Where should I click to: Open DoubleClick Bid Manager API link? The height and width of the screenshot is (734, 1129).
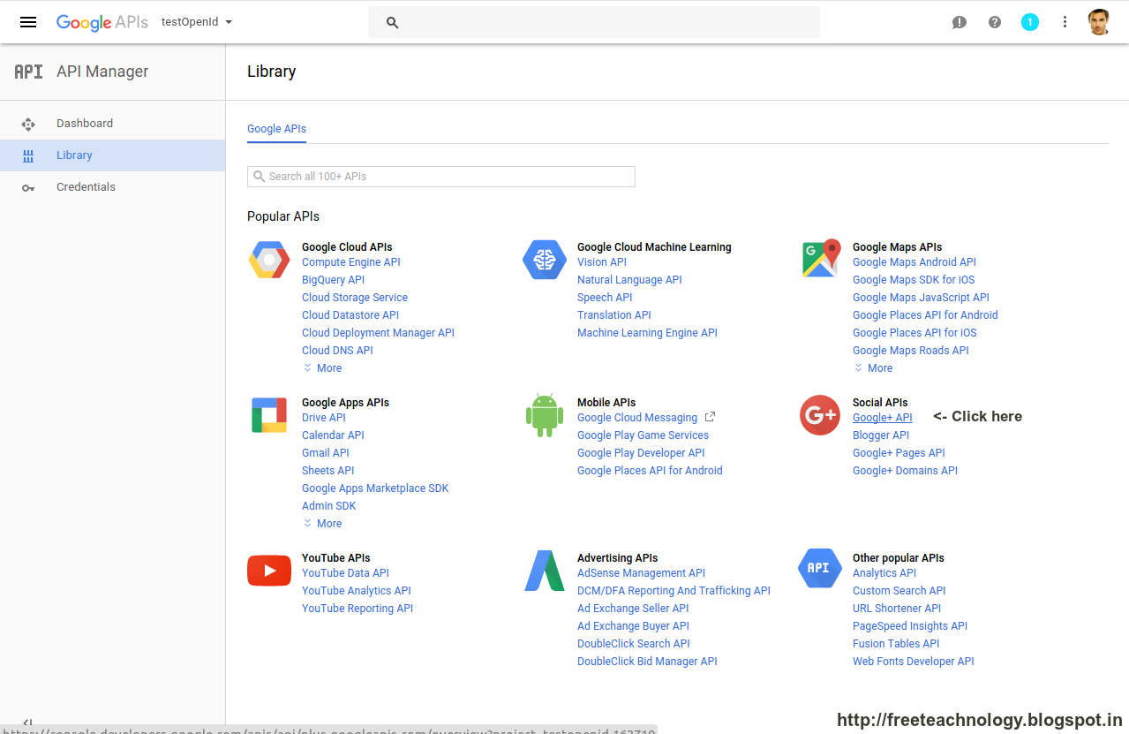pyautogui.click(x=647, y=662)
